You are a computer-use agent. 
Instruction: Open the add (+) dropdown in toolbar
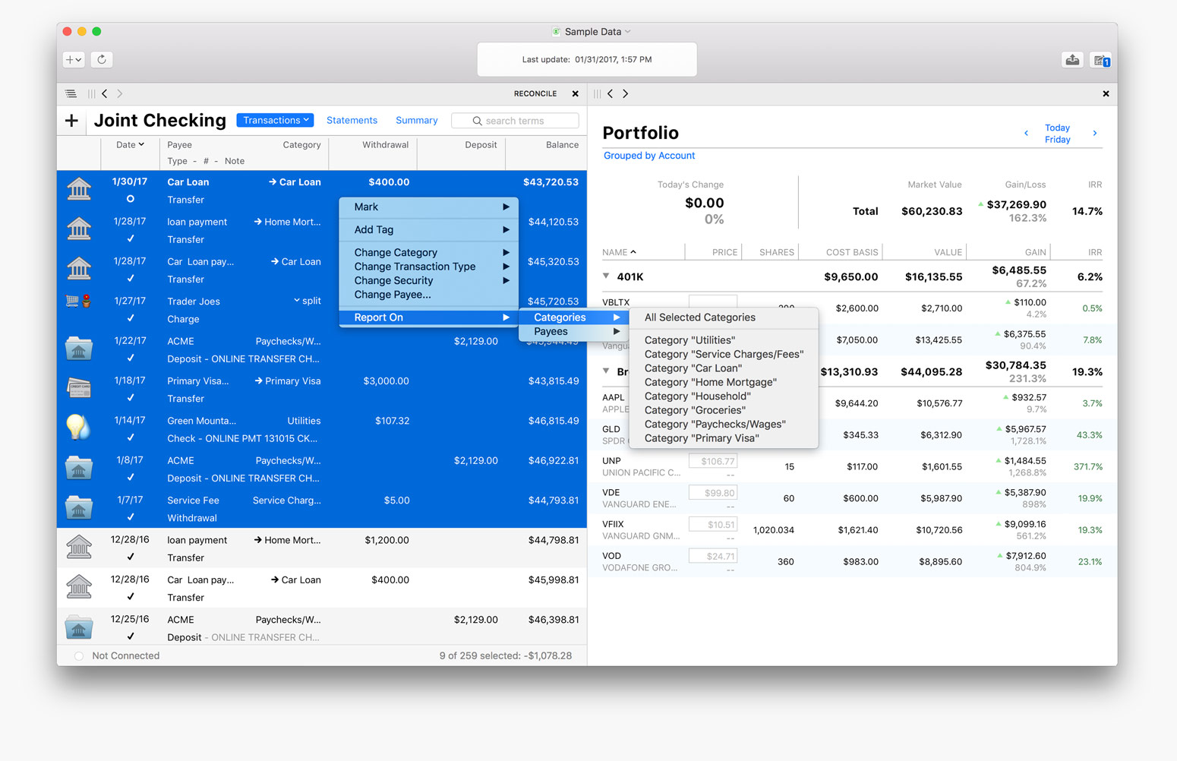pyautogui.click(x=74, y=59)
